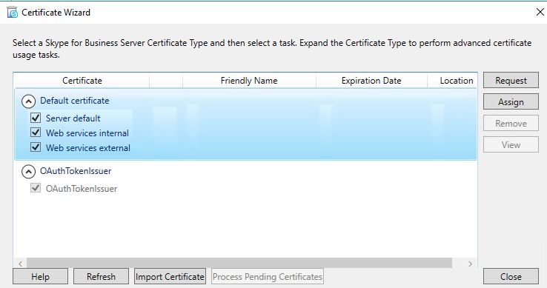
Task: Collapse the OAuthTokenIssuer group chevron
Action: 29,172
